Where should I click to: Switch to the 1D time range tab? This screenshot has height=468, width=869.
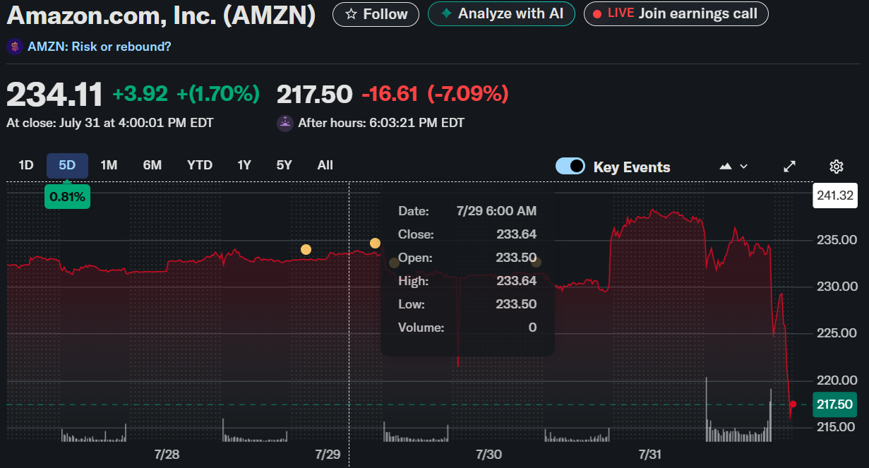[25, 164]
